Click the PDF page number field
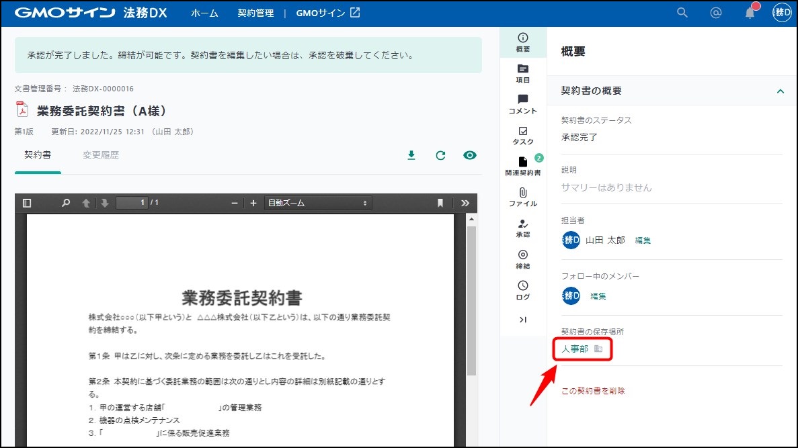The height and width of the screenshot is (448, 798). click(x=132, y=202)
